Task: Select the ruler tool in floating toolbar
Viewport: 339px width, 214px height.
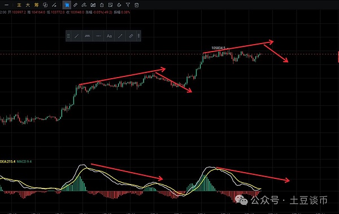Action: click(131, 36)
